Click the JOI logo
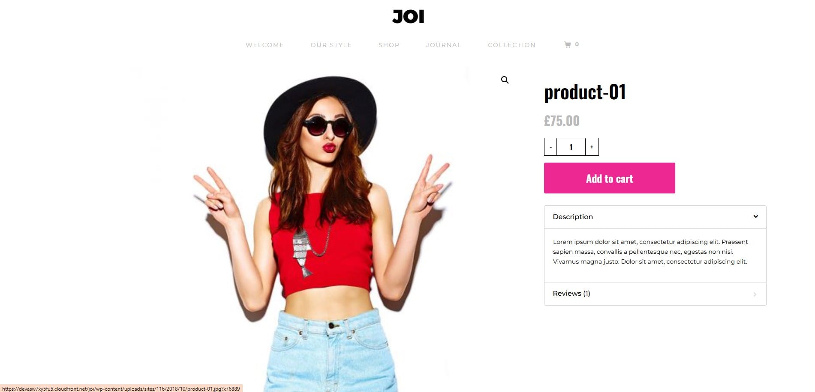The width and height of the screenshot is (815, 392). (x=408, y=17)
